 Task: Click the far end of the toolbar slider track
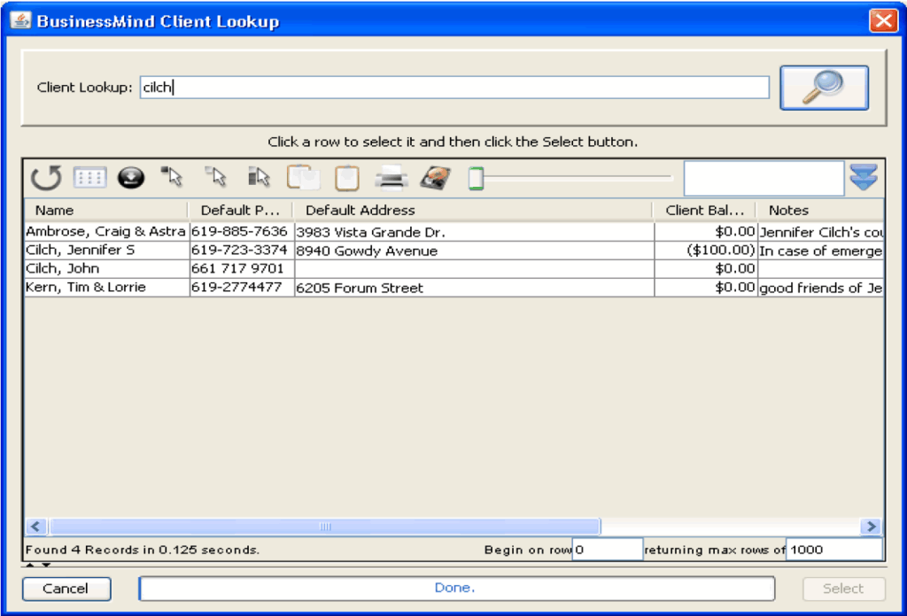pyautogui.click(x=670, y=178)
